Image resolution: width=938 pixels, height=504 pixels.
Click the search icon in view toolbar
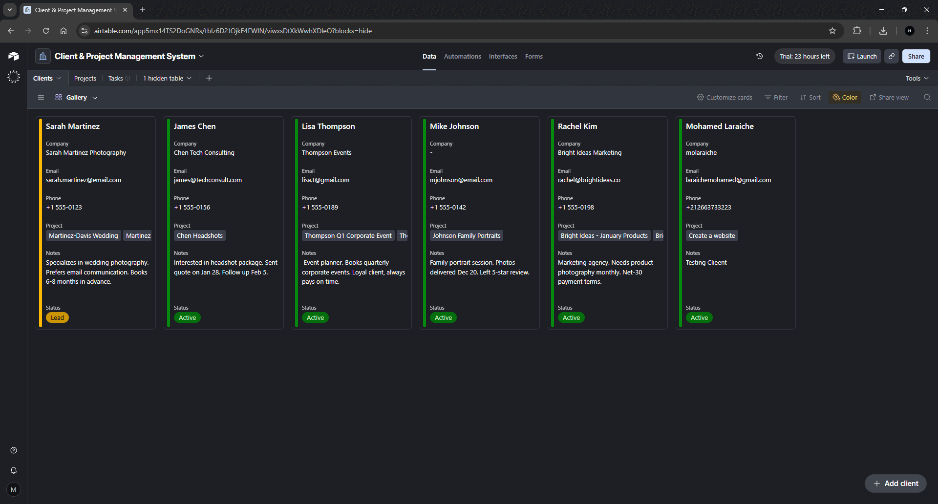tap(927, 97)
